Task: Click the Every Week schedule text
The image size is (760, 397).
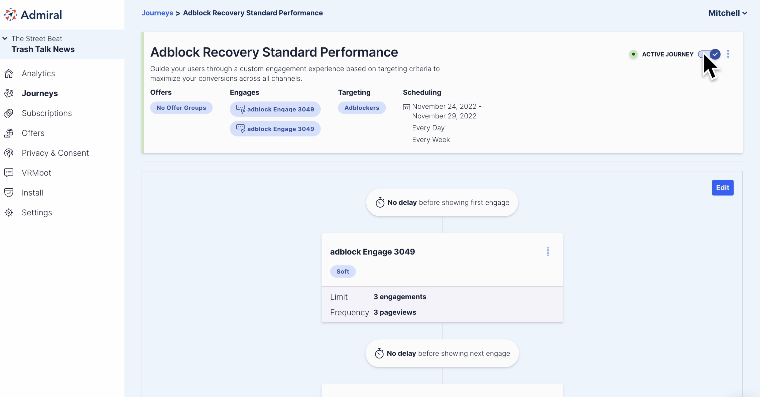Action: (431, 140)
